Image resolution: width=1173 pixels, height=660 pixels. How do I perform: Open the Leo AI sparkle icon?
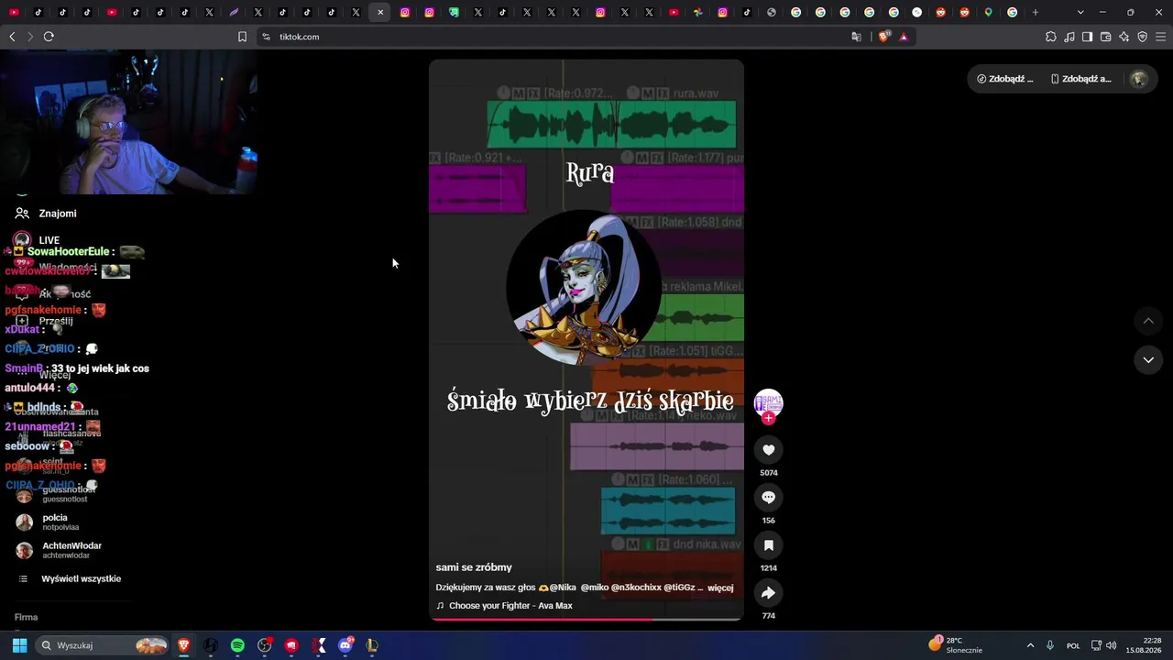(1124, 37)
